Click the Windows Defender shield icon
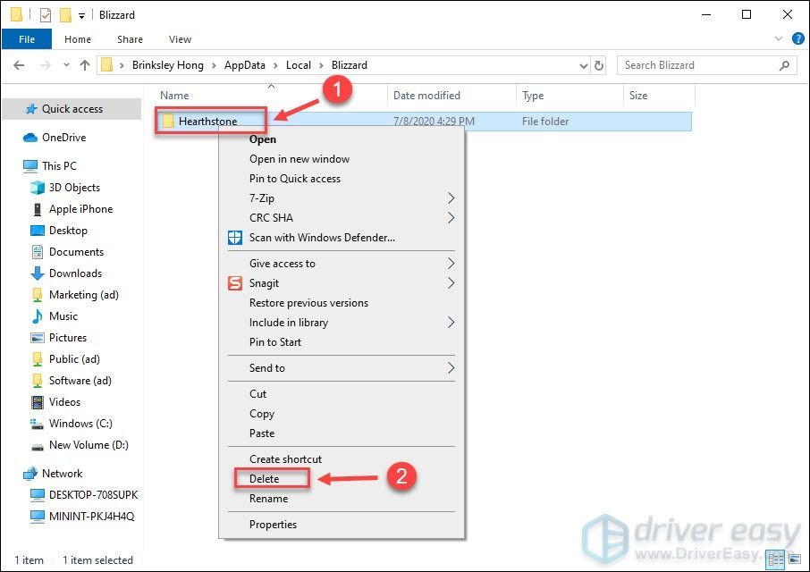The image size is (810, 572). coord(235,238)
